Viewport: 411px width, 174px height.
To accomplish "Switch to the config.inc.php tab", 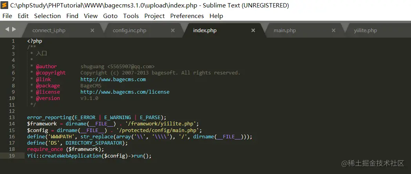I will 129,31.
